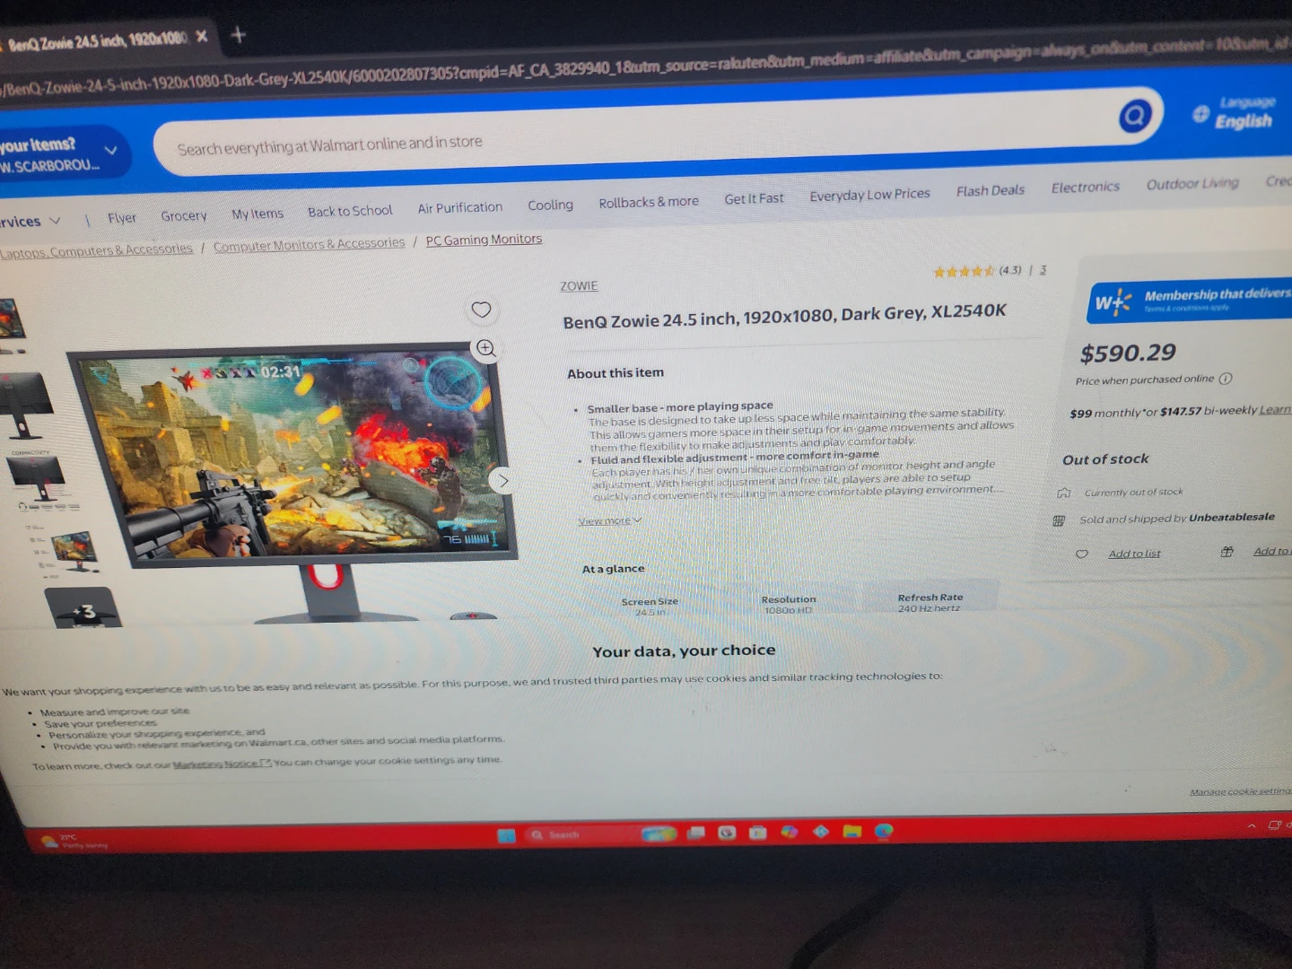Open Flash Deals
The height and width of the screenshot is (969, 1292).
coord(991,190)
